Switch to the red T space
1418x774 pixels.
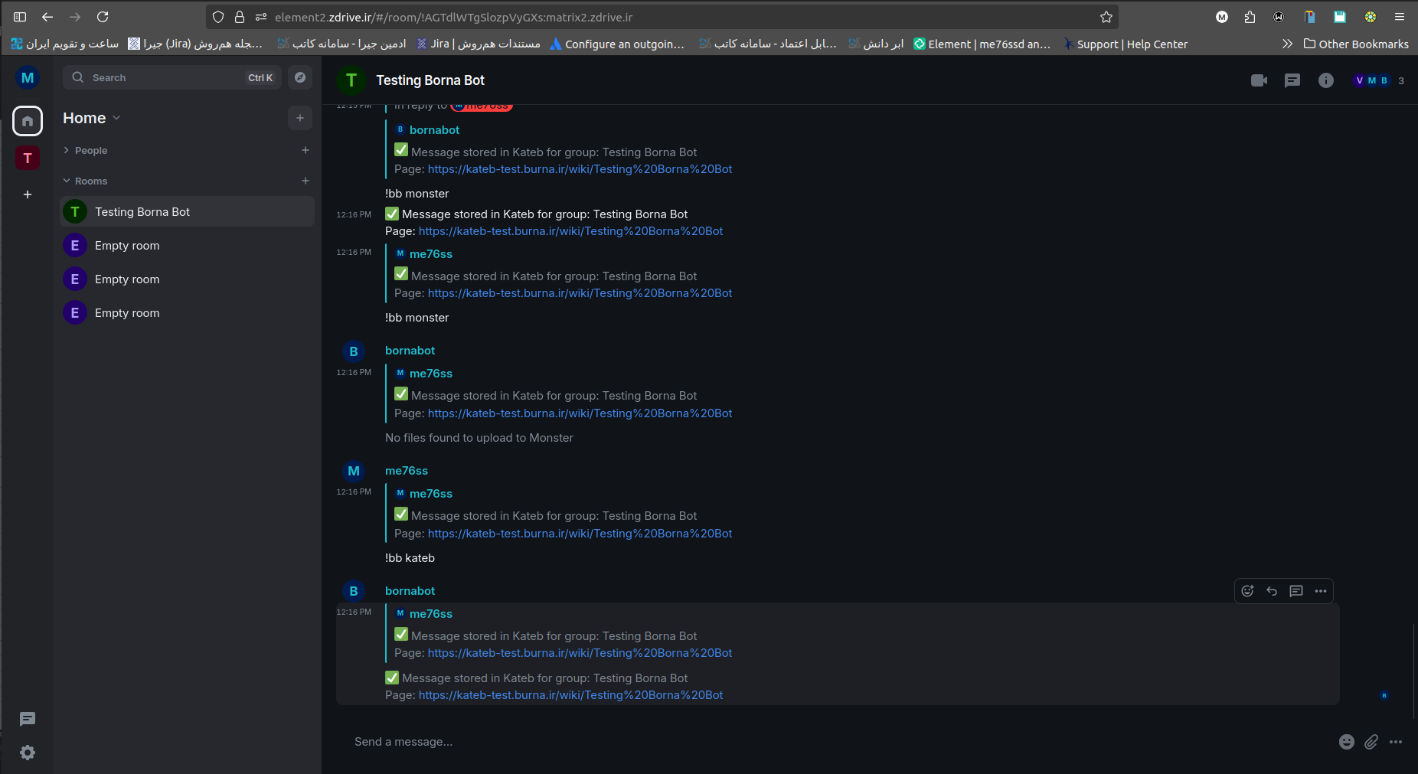pyautogui.click(x=28, y=158)
